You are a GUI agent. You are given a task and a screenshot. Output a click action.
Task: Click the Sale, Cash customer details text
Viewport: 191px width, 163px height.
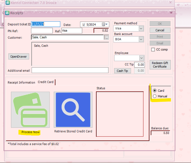[41, 46]
